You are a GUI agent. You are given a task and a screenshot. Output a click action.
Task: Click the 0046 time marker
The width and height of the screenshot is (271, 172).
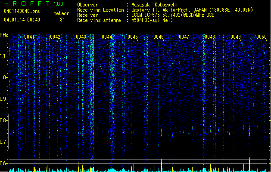coord(159,37)
